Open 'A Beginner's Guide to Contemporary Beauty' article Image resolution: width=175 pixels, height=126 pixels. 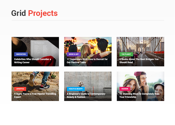pyautogui.click(x=86, y=95)
